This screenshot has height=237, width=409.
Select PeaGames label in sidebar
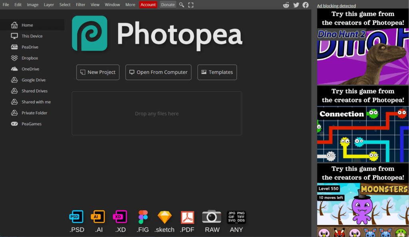coord(31,124)
